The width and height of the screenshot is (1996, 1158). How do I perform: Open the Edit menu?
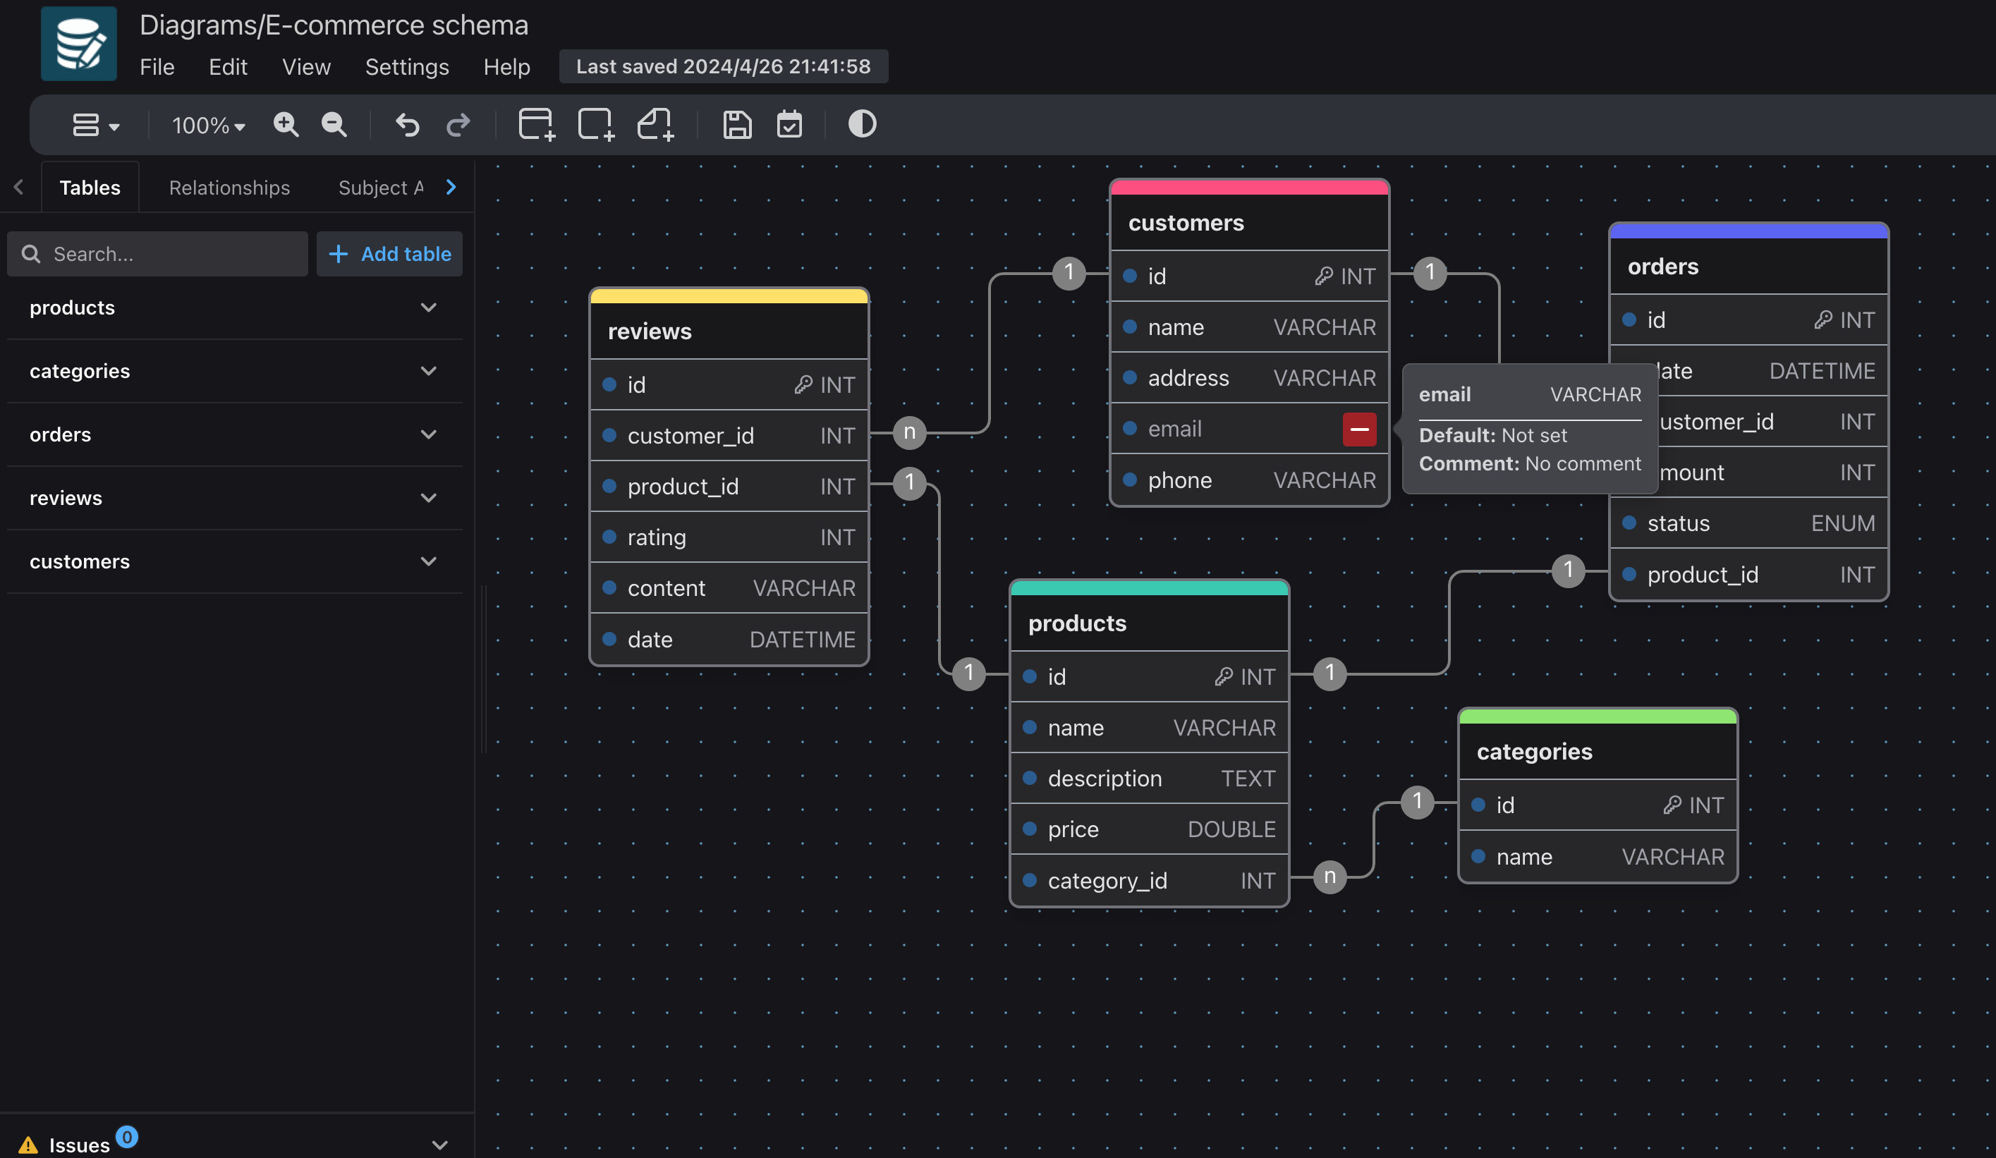(228, 66)
